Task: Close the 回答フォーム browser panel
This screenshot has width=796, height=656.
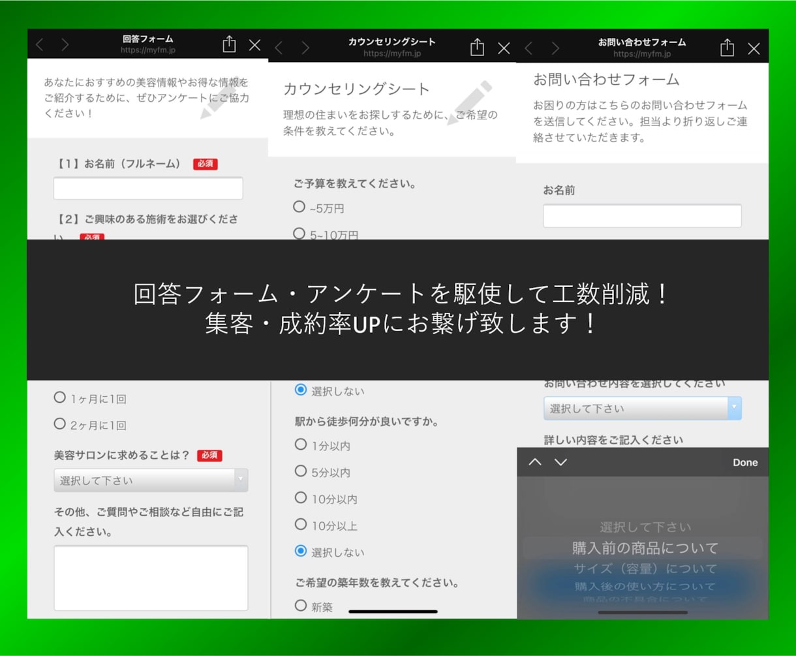Action: [255, 45]
